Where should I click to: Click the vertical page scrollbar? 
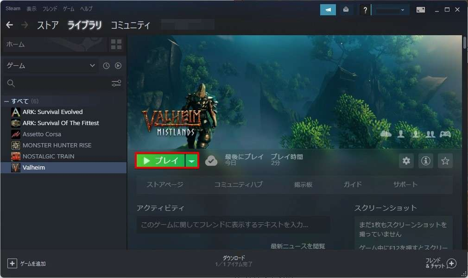point(465,43)
